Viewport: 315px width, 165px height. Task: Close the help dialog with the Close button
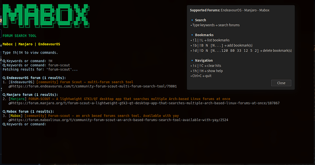pyautogui.click(x=281, y=83)
